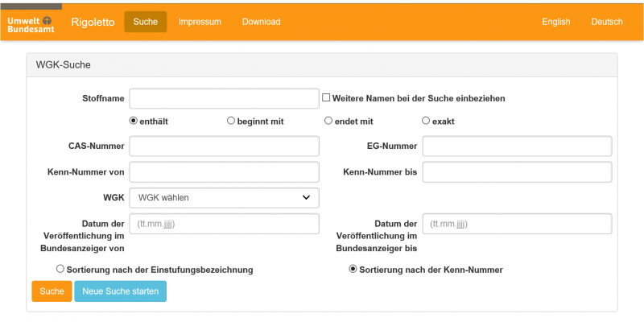Open the Rigoletto home link

(x=93, y=23)
